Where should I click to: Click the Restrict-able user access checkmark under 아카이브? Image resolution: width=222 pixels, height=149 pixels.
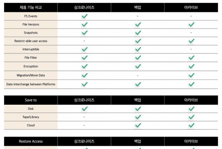click(191, 41)
